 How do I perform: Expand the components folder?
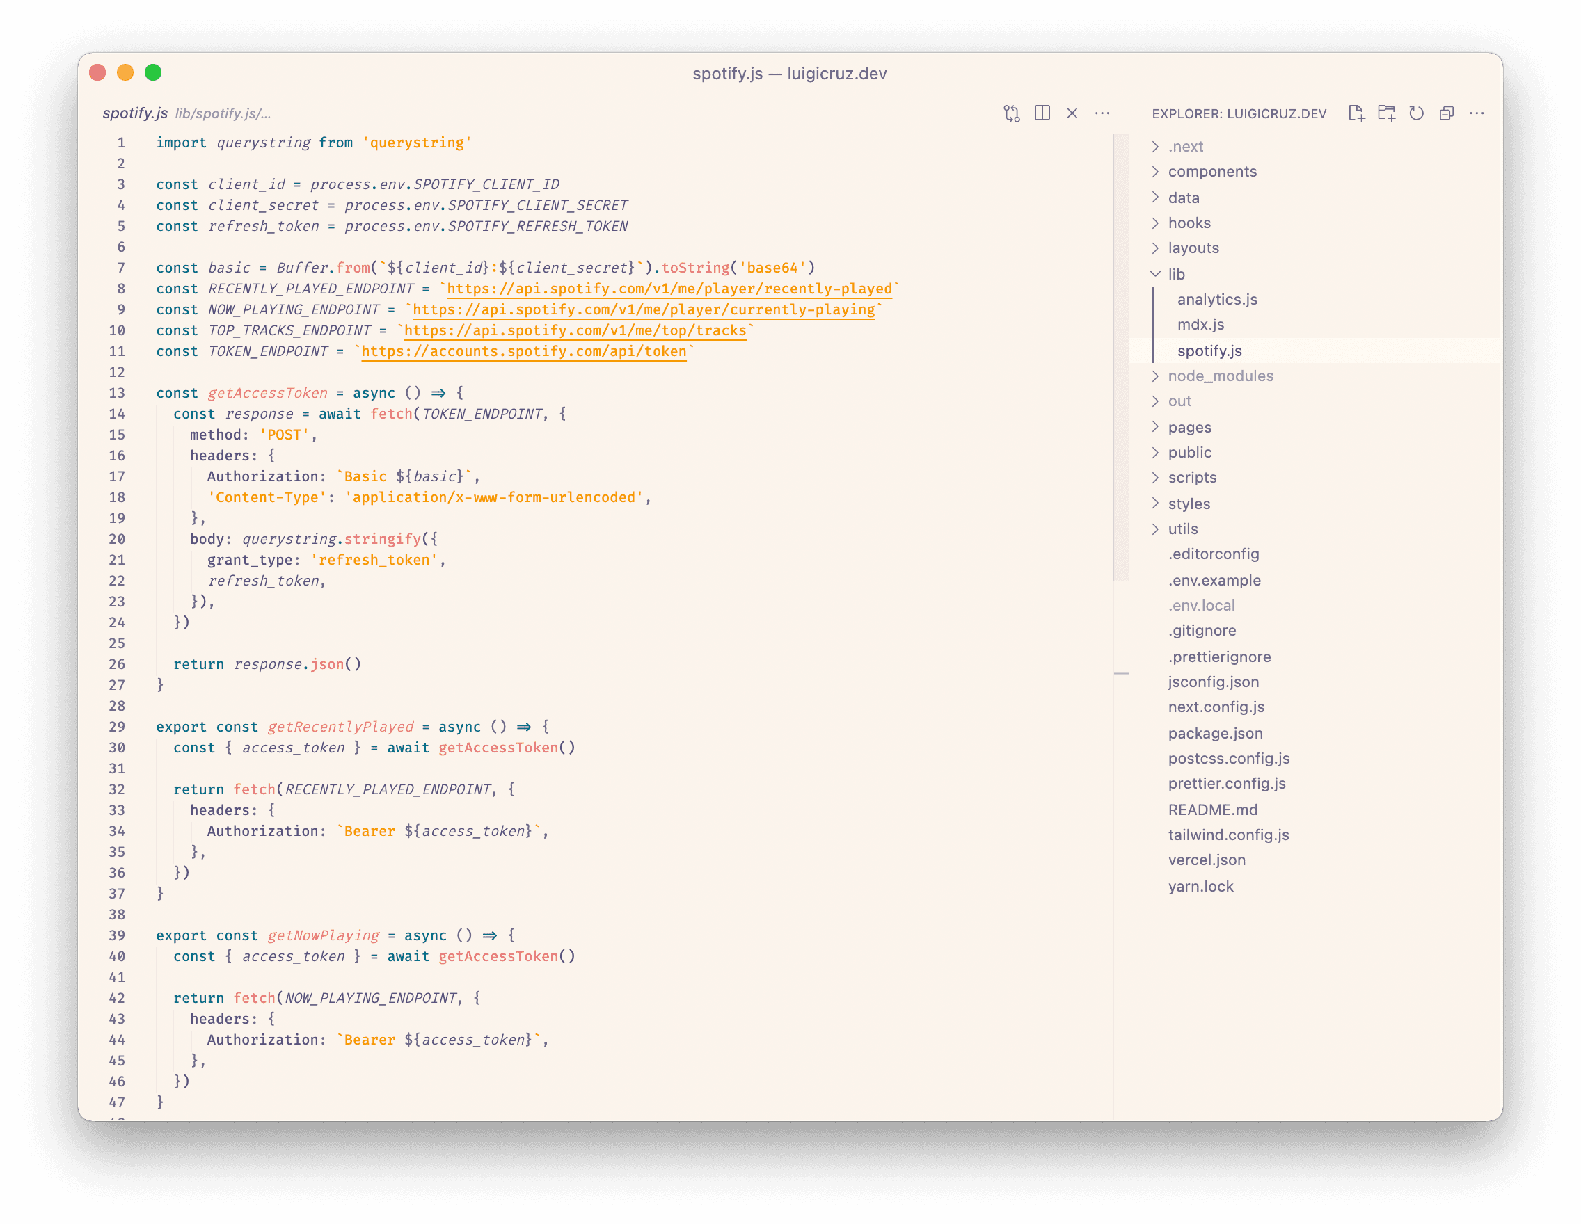coord(1212,172)
